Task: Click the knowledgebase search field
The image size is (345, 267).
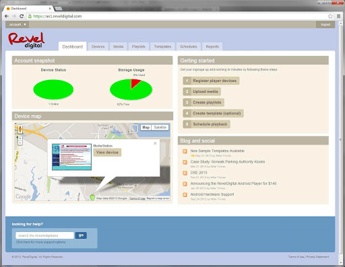Action: (44, 235)
